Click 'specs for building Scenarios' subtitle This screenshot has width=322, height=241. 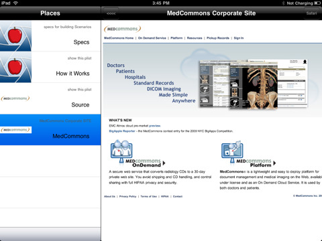(x=68, y=27)
